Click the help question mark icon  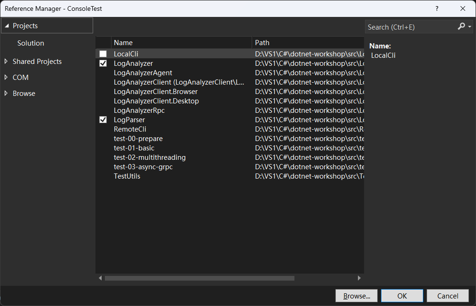[437, 8]
